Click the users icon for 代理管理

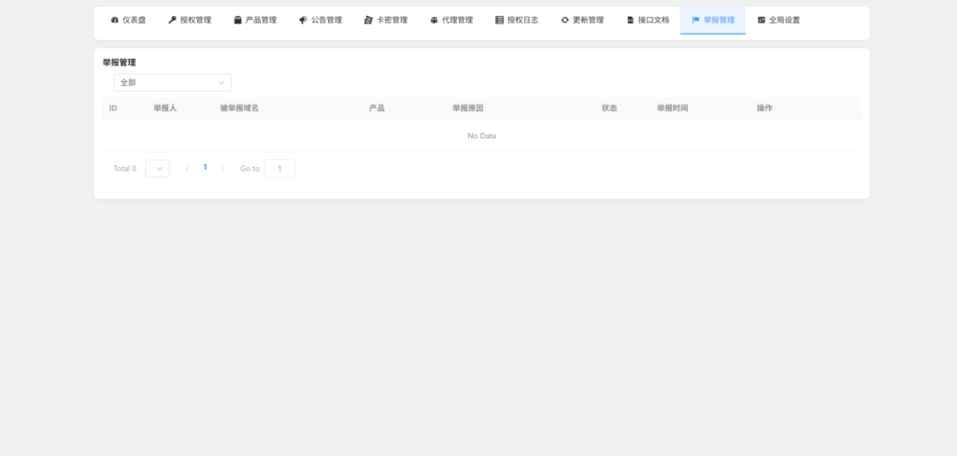click(x=434, y=20)
